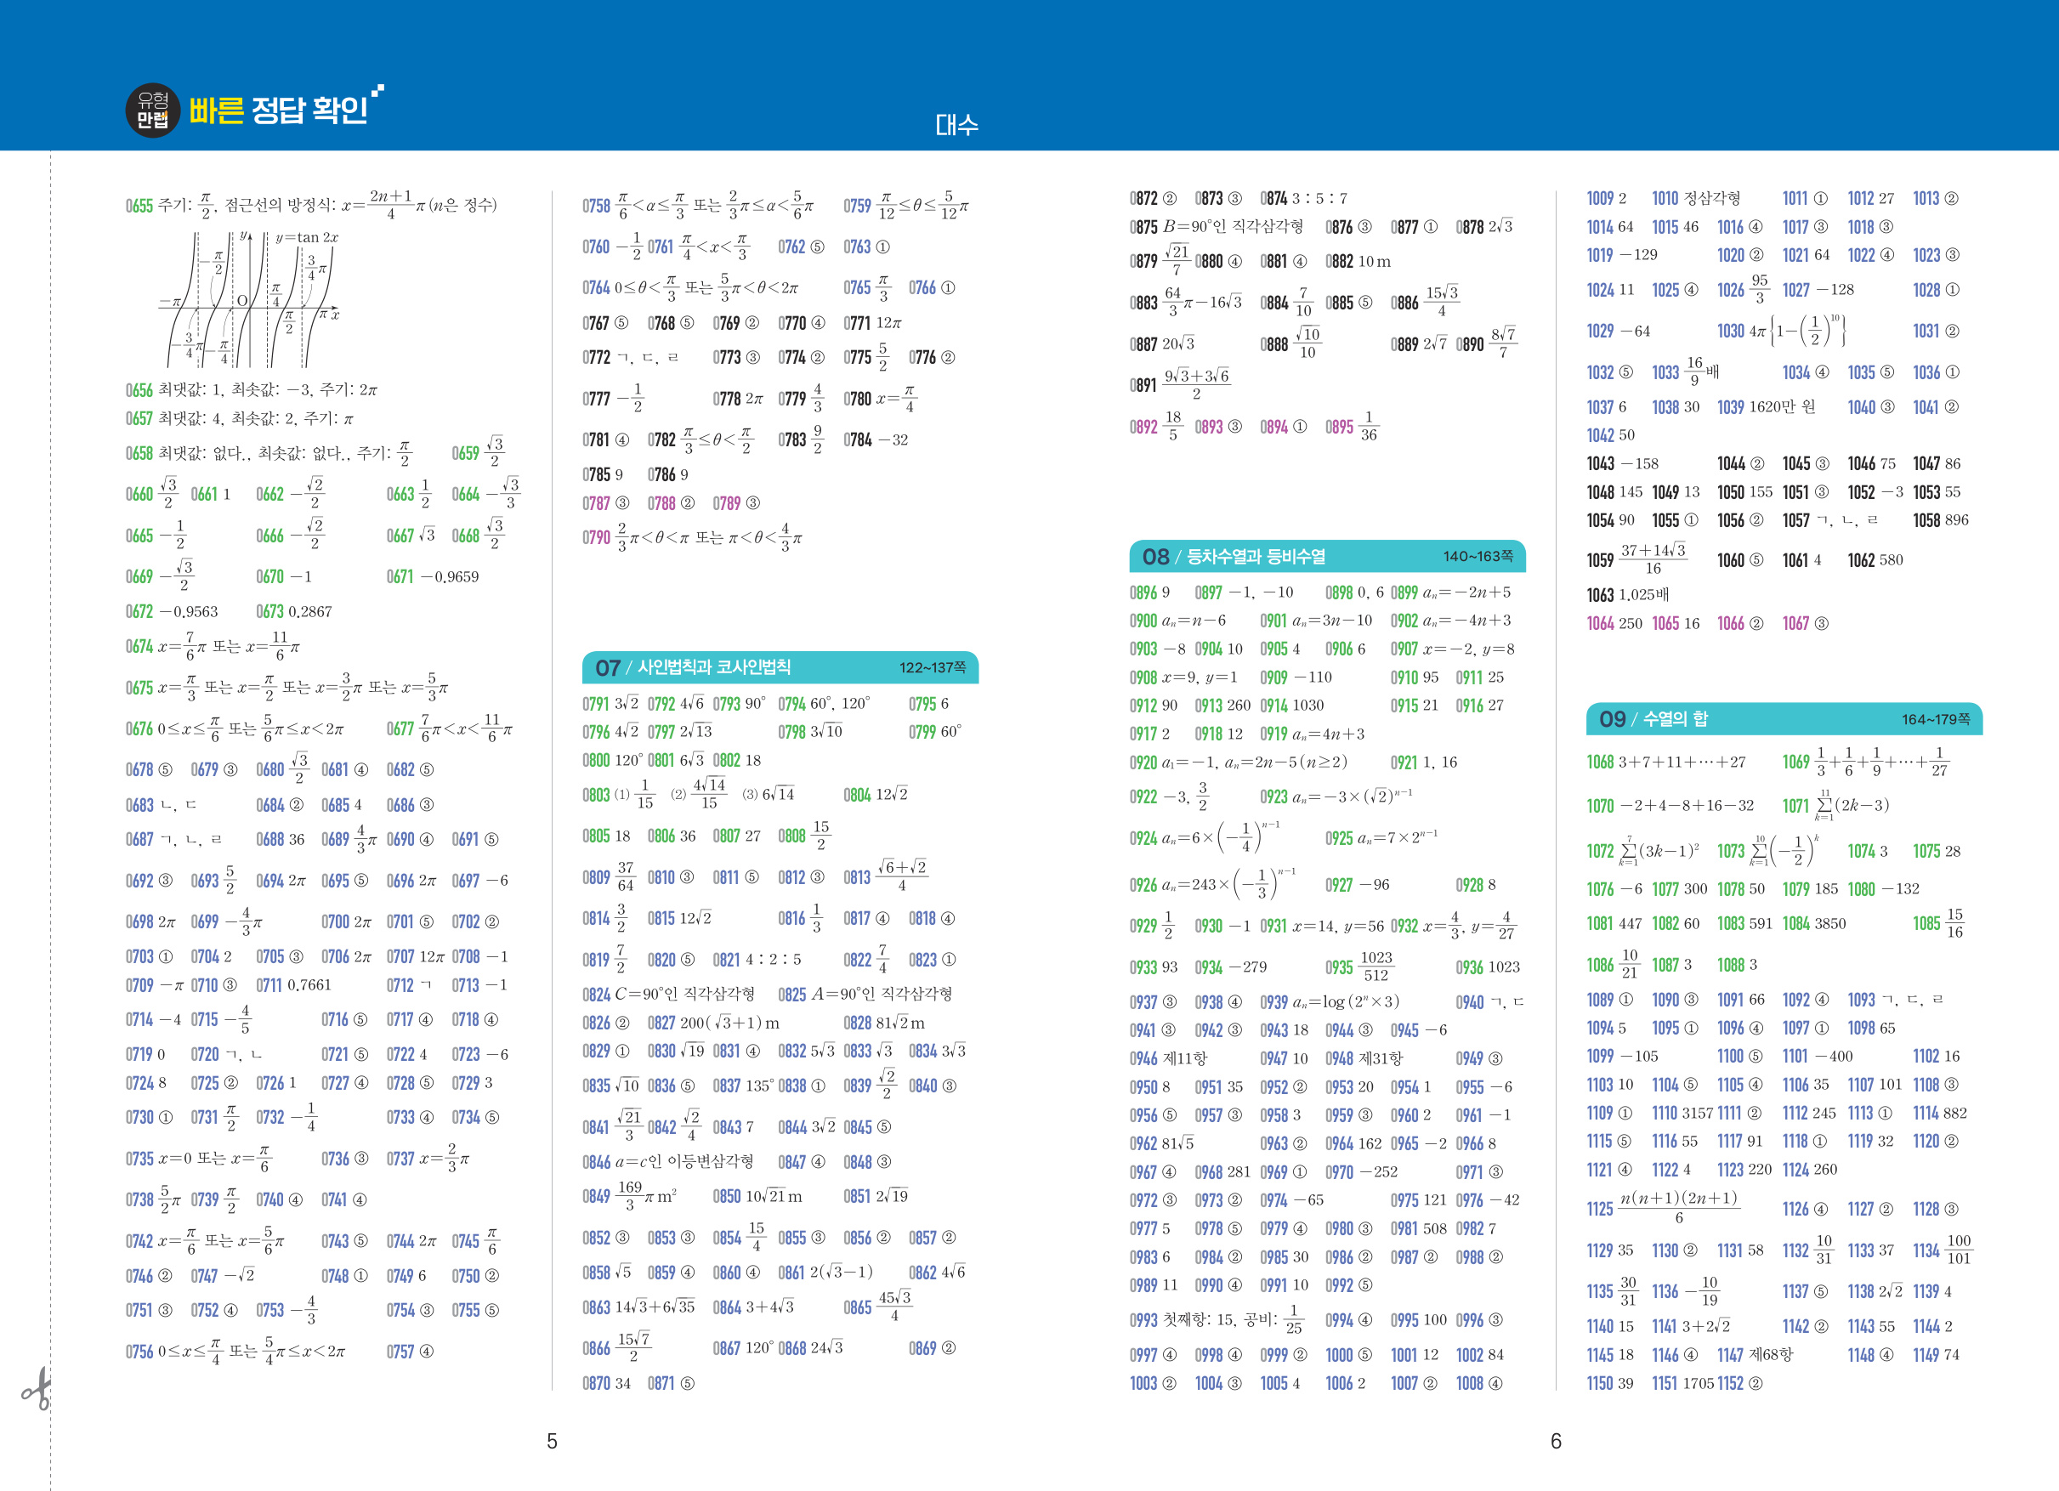2059x1491 pixels.
Task: Click problem number 1125 formula answer
Action: pyautogui.click(x=1679, y=1207)
